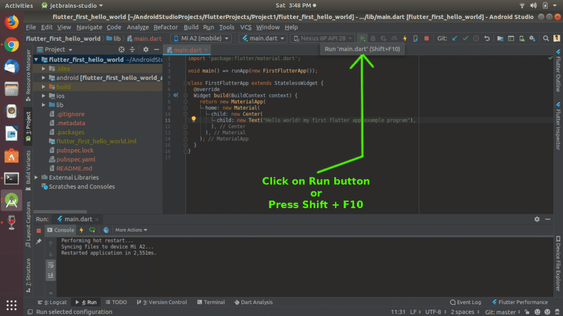Open Search Everywhere with the magnifier icon
This screenshot has height=316, width=563.
tap(546, 38)
